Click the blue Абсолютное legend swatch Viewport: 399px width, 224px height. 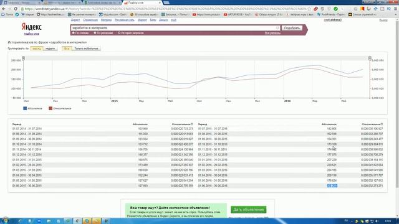(x=25, y=108)
